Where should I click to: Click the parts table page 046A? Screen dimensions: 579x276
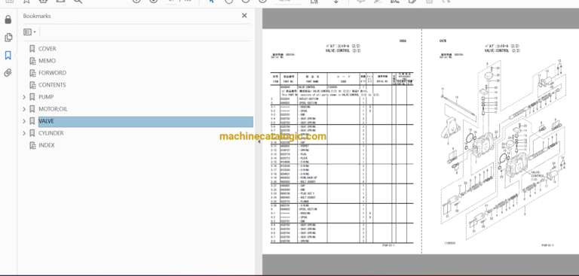(x=342, y=141)
